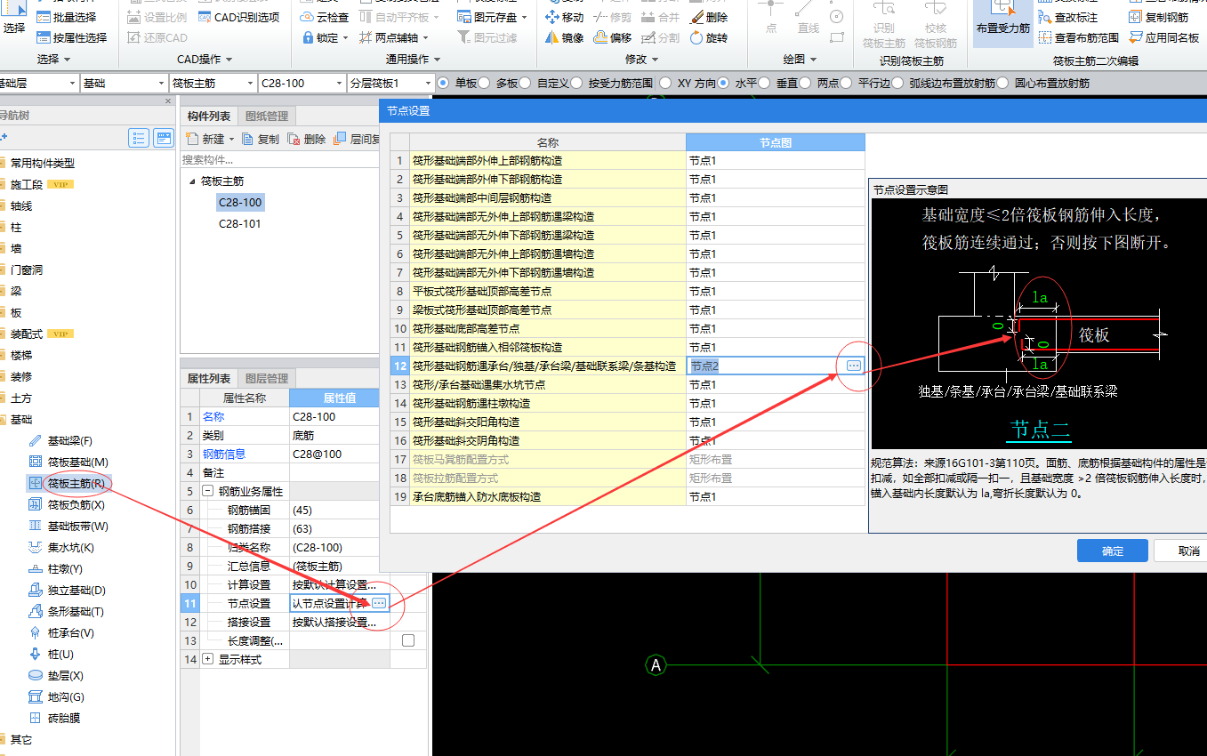Select the 自定义 radio option

[x=526, y=83]
